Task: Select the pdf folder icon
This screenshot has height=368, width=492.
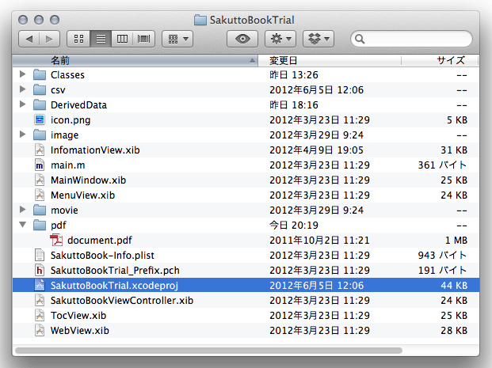Action: click(x=40, y=225)
